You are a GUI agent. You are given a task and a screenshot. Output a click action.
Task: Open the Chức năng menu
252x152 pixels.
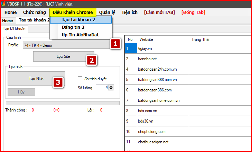(35, 12)
